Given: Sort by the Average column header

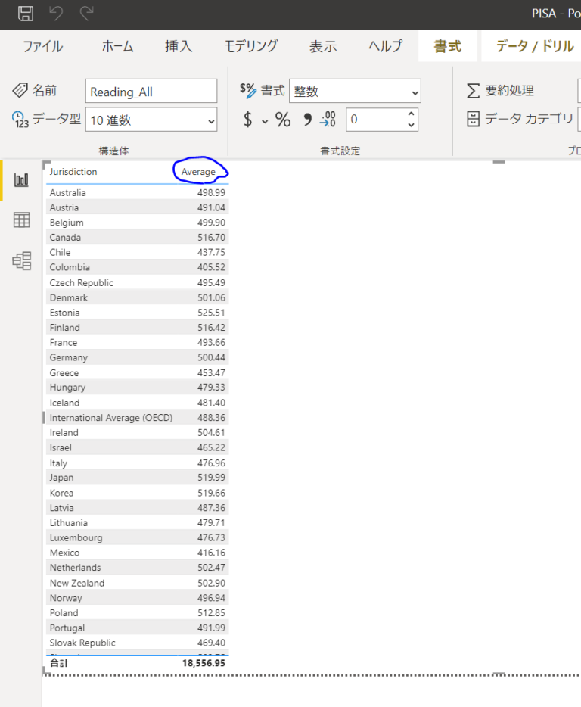Looking at the screenshot, I should [198, 172].
